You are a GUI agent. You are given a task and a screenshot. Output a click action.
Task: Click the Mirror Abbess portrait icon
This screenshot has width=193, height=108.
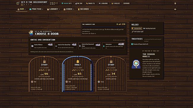136,64
